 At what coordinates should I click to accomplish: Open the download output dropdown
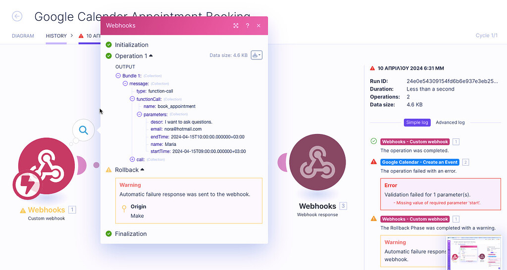(256, 55)
